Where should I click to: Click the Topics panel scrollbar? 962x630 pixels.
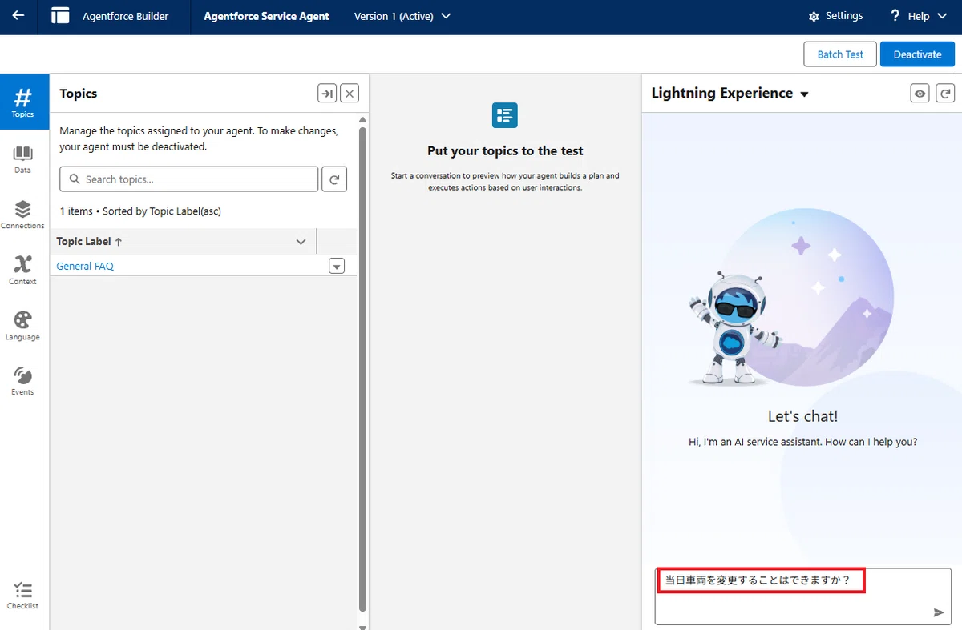(363, 368)
